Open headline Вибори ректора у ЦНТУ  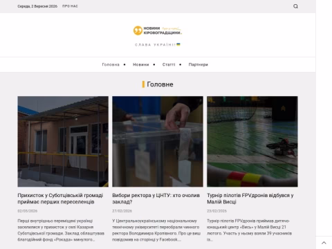[x=156, y=199]
